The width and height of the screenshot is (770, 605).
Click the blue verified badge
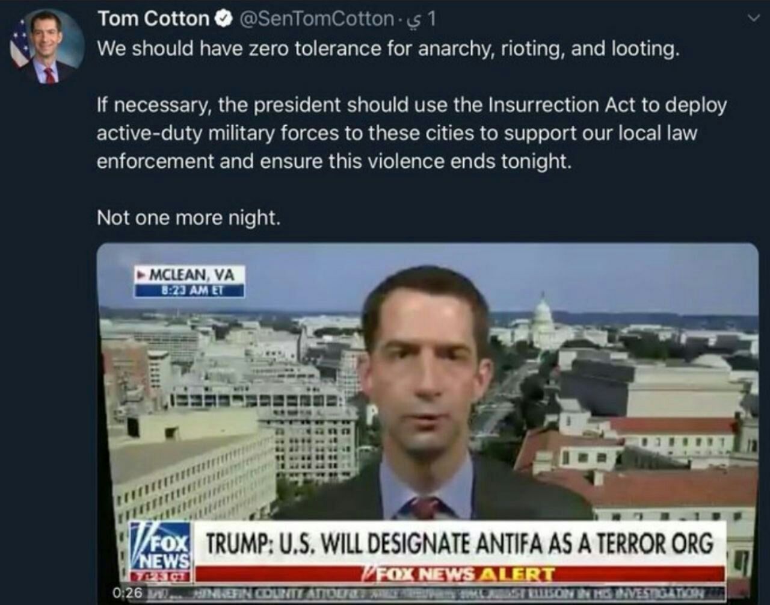pos(224,19)
